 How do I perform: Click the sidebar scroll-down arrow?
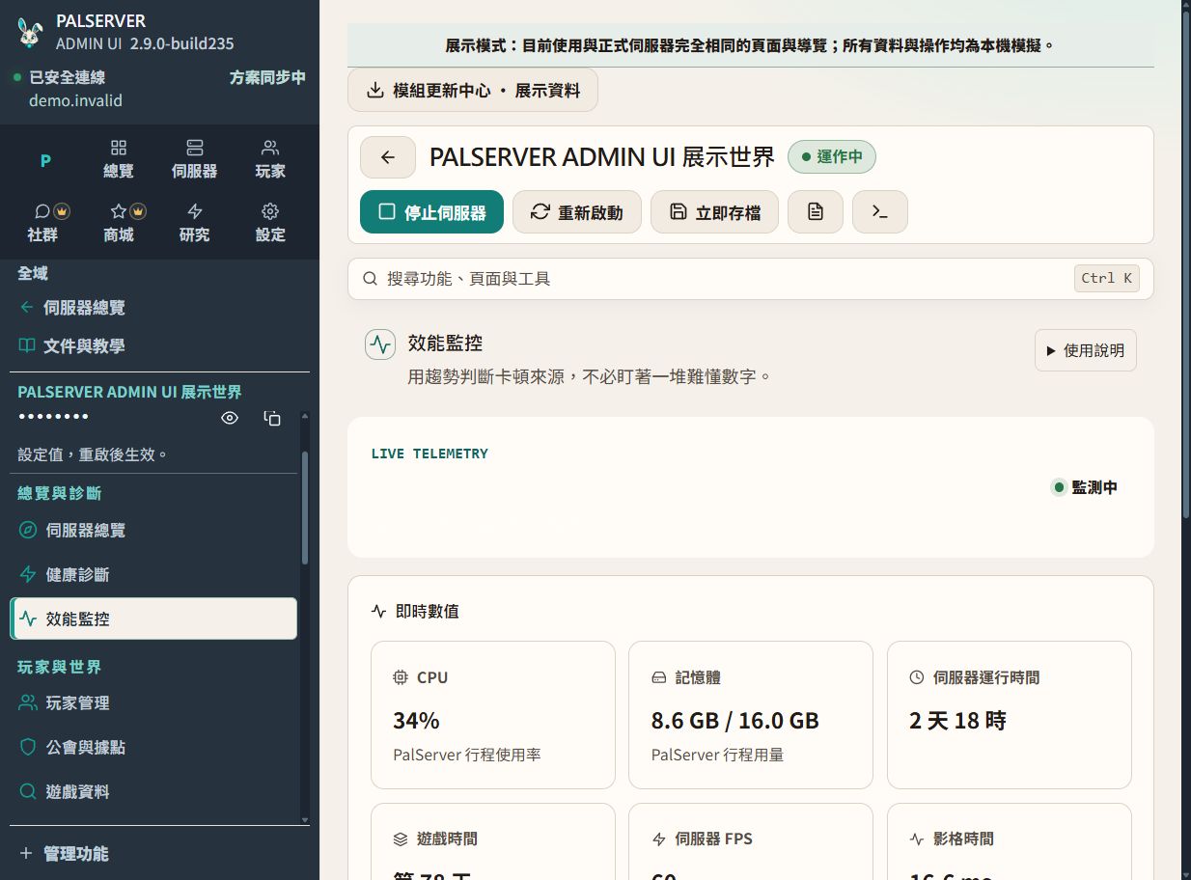tap(305, 819)
